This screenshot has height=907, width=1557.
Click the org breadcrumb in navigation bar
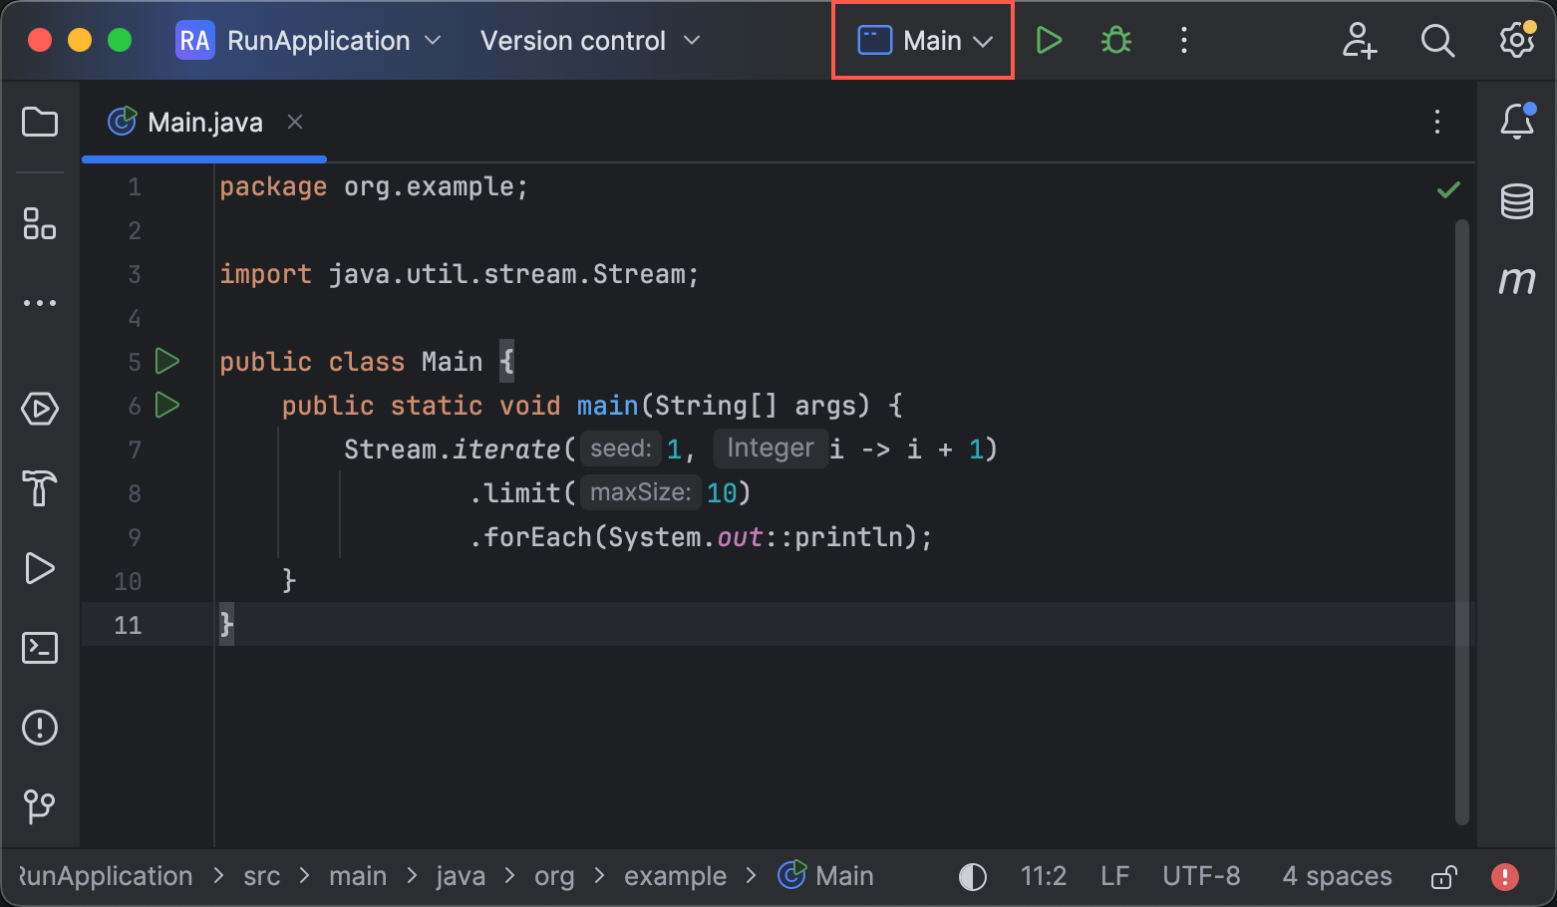(554, 876)
